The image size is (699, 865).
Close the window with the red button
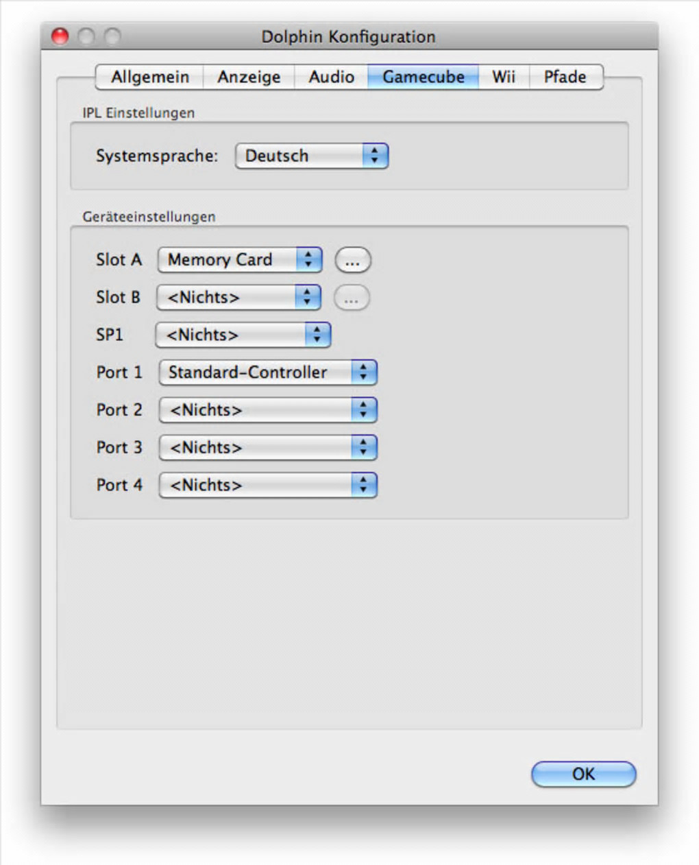60,36
